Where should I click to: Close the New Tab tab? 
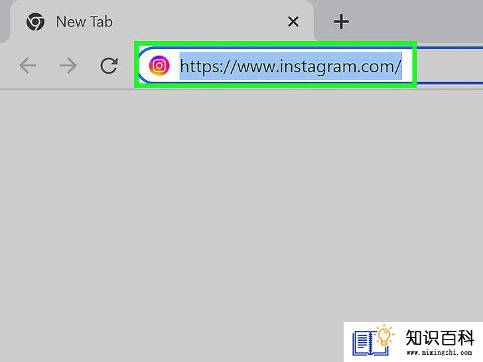(293, 22)
